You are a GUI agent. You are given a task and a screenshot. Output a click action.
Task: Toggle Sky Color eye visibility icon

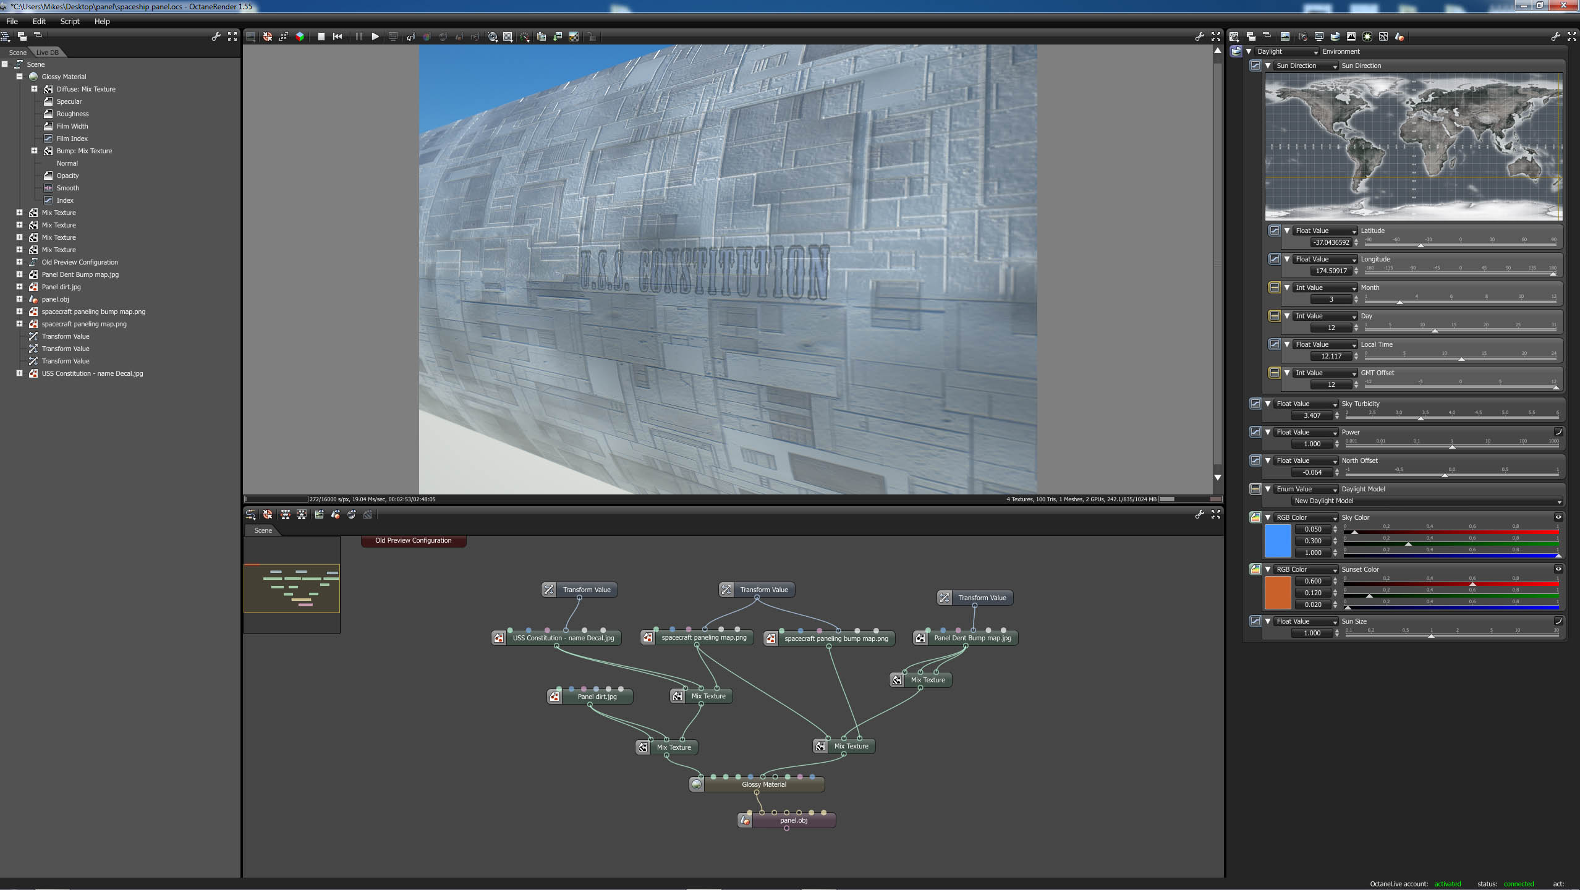pyautogui.click(x=1558, y=517)
